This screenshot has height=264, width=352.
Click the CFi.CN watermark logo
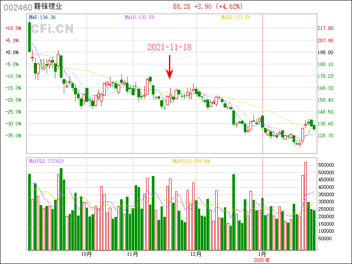pos(52,29)
